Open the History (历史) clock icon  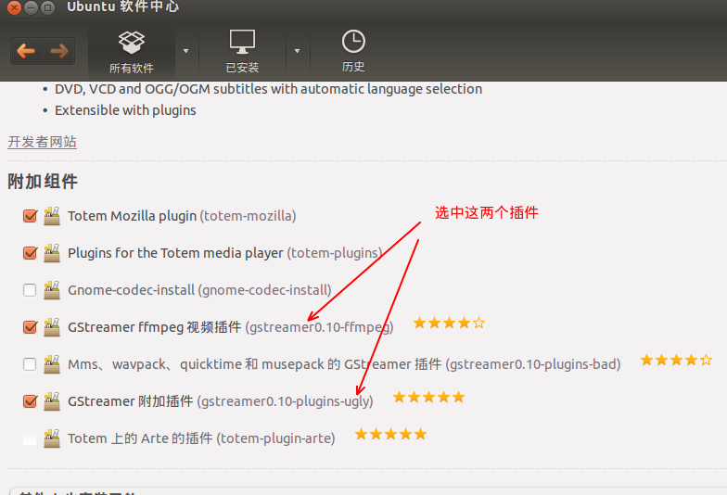(353, 51)
